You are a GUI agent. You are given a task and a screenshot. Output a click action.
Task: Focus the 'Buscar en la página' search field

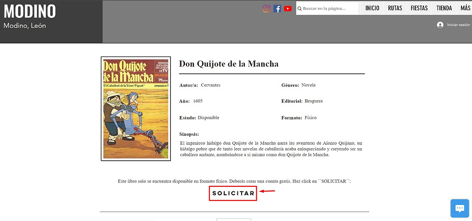(327, 8)
